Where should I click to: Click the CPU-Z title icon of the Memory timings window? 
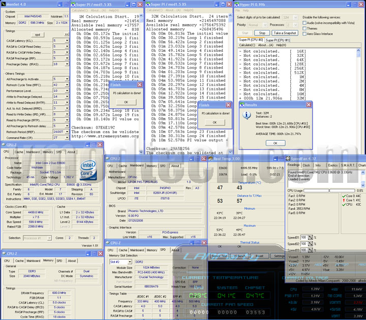click(4, 253)
